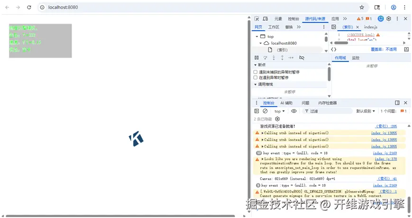Clear the console output
This screenshot has width=412, height=218.
tap(266, 111)
